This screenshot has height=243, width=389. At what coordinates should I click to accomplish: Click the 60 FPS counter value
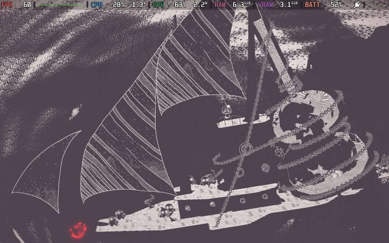pos(27,5)
